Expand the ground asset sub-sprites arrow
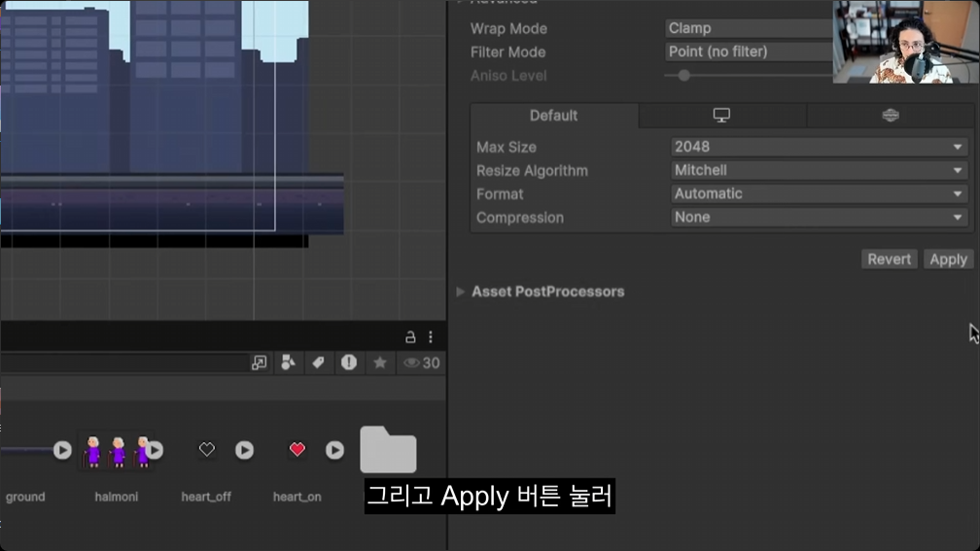 tap(62, 450)
